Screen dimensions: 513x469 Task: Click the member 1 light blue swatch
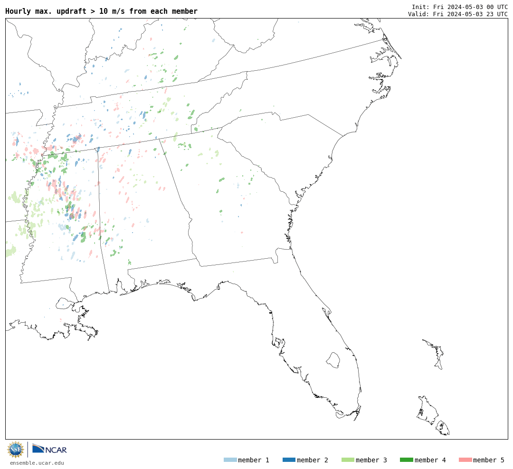(230, 460)
